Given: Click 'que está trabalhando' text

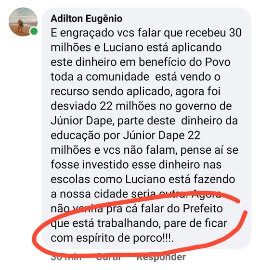Looking at the screenshot, I should pyautogui.click(x=105, y=223).
